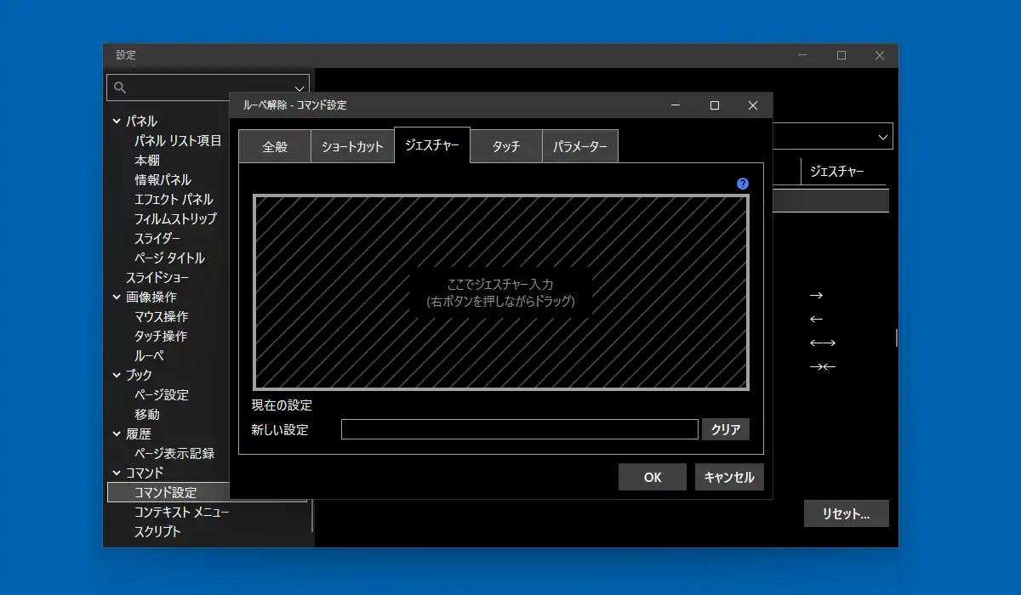Collapse the パネル tree node
The height and width of the screenshot is (595, 1021).
(117, 122)
